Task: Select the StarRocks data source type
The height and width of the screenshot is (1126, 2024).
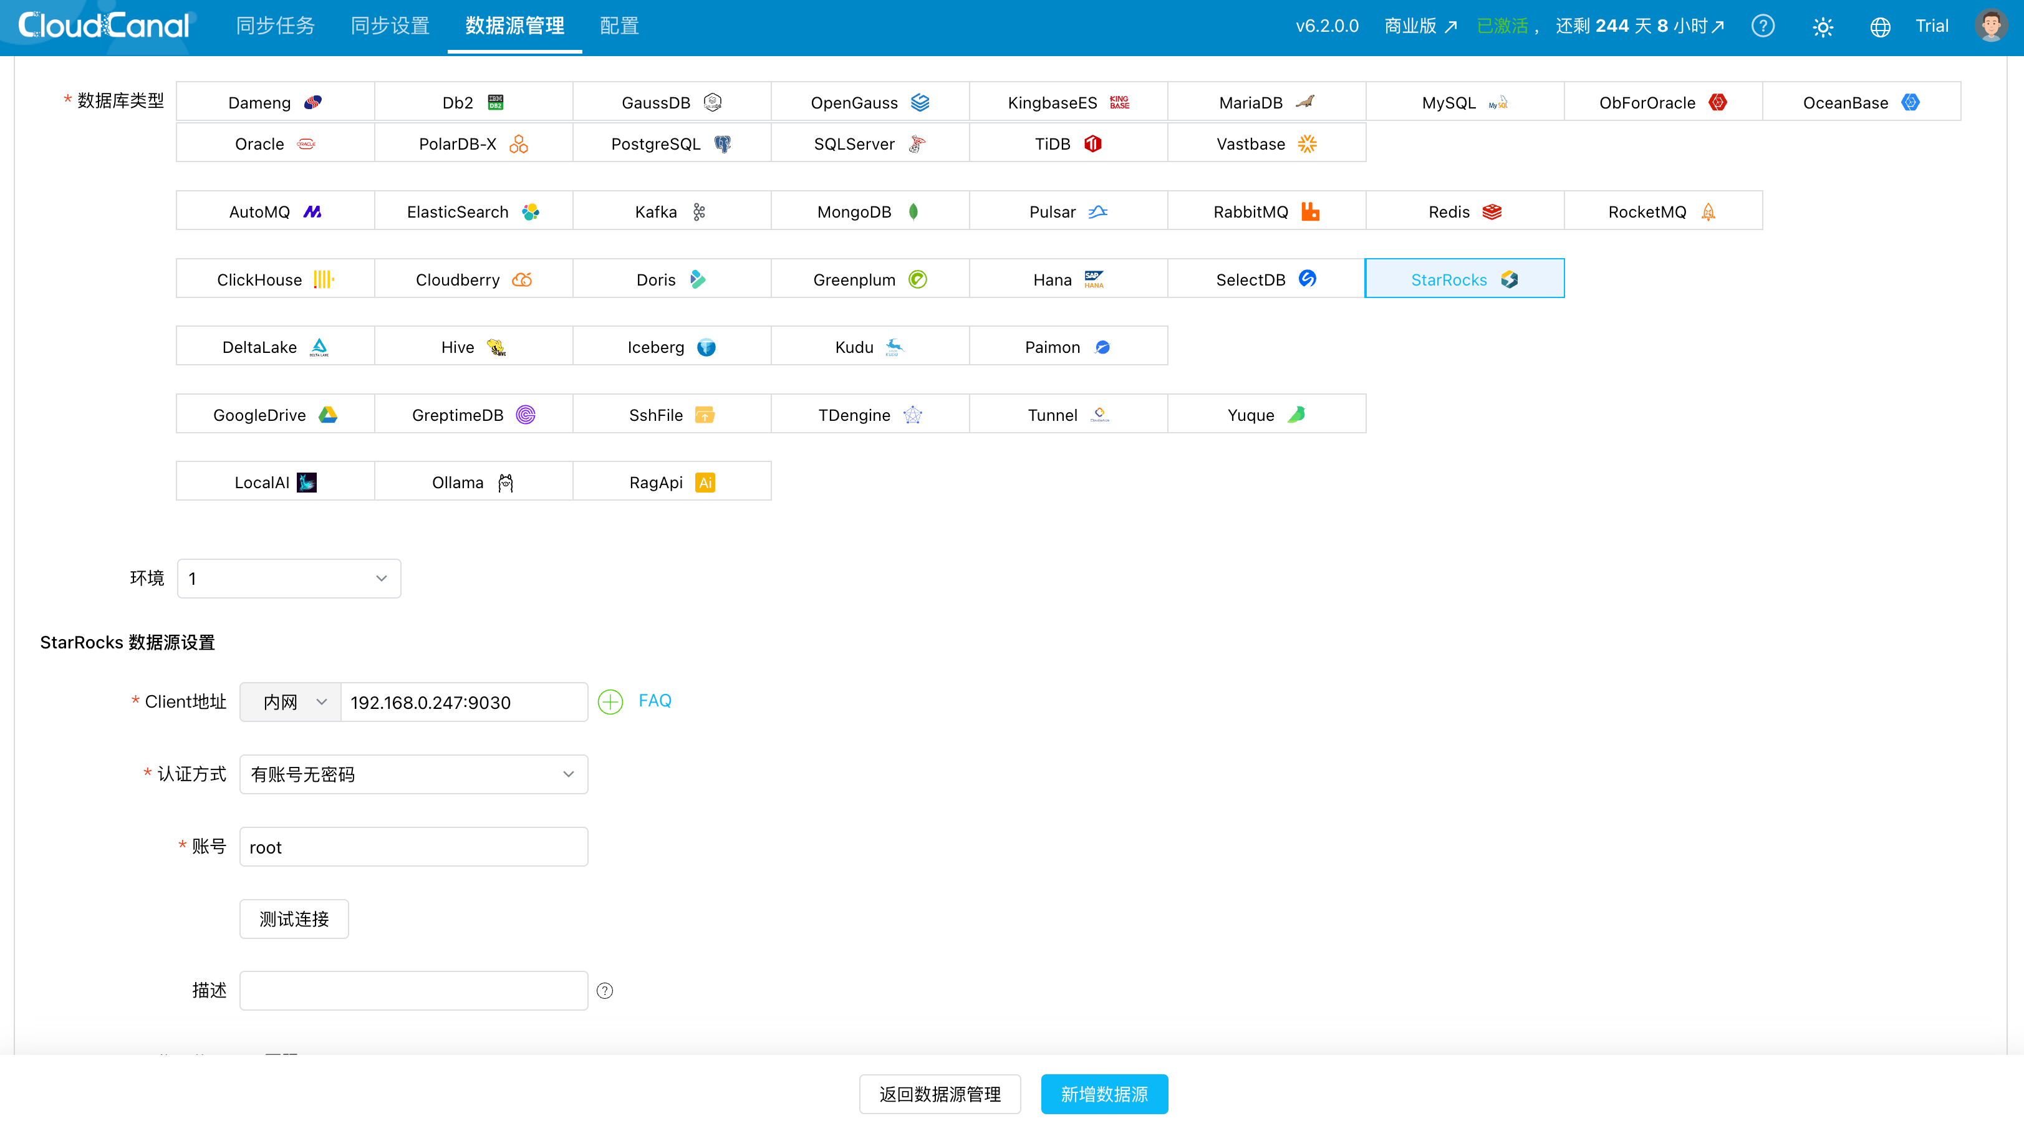Action: pyautogui.click(x=1465, y=279)
